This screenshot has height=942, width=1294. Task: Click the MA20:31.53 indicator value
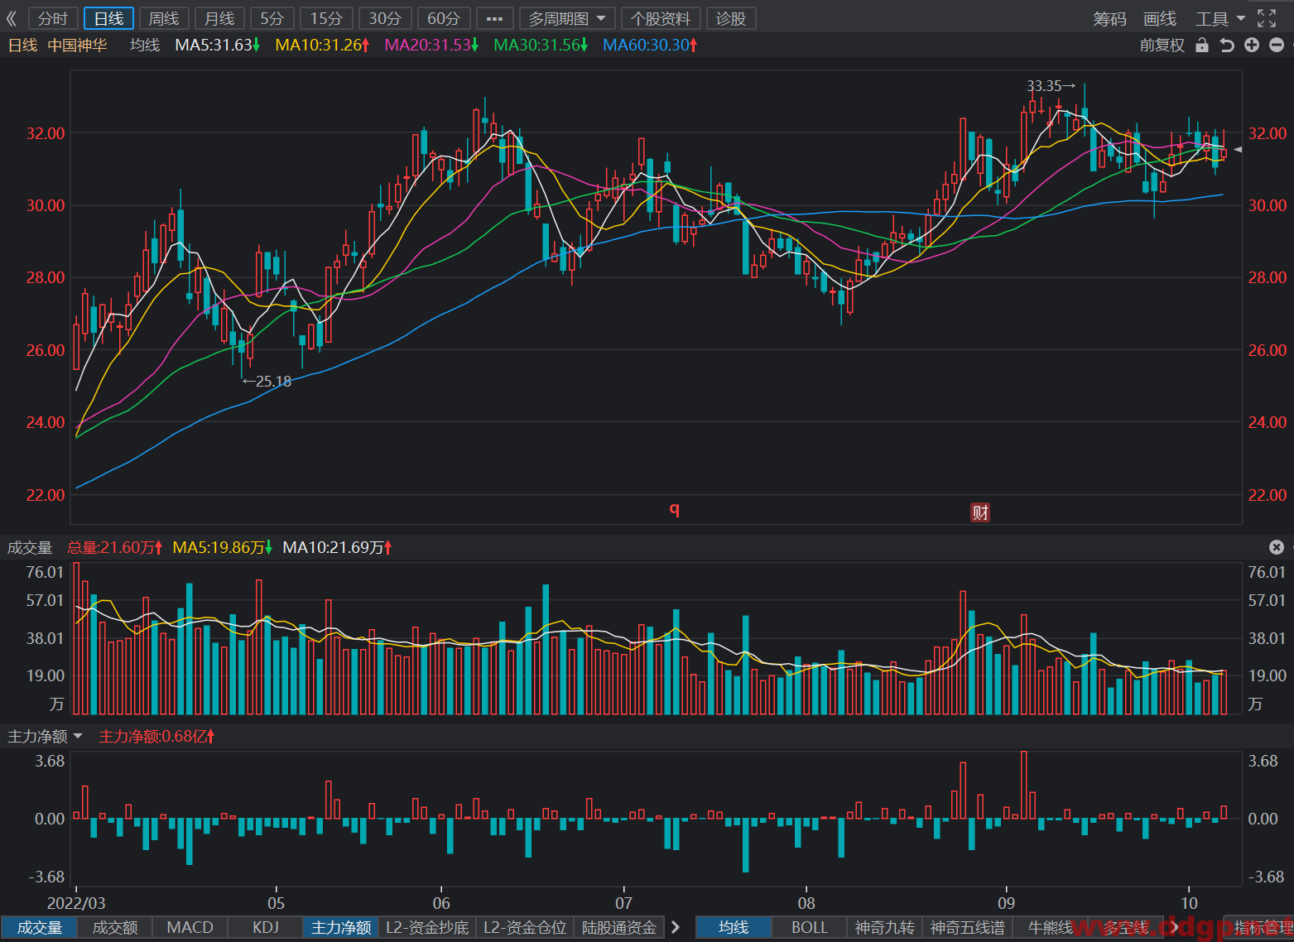tap(431, 45)
